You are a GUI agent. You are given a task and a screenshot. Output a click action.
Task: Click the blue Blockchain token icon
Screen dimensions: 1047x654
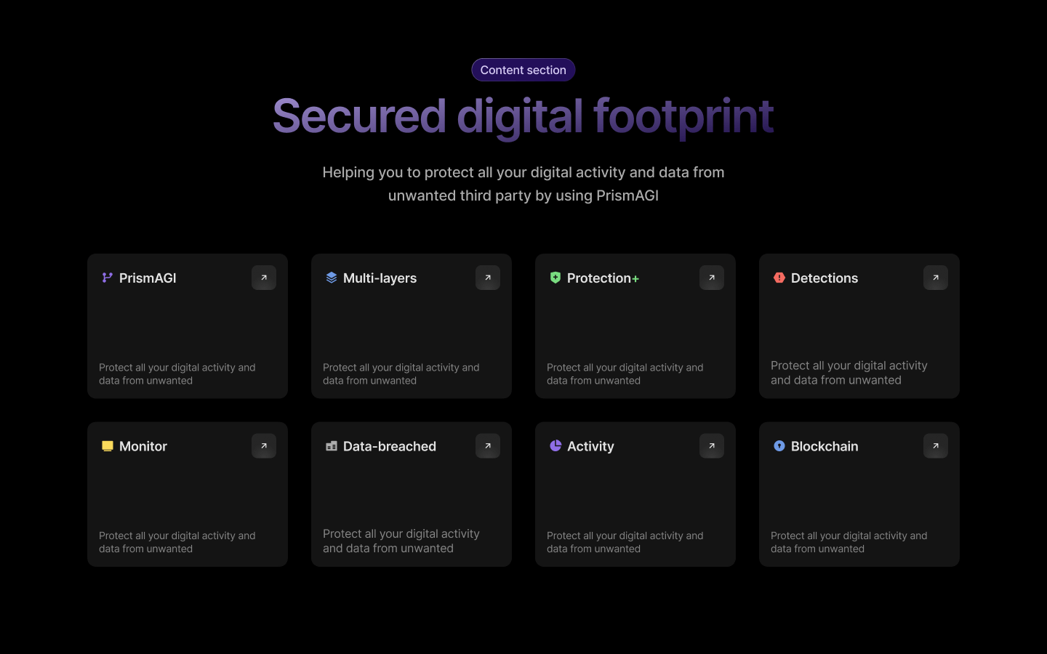(779, 446)
